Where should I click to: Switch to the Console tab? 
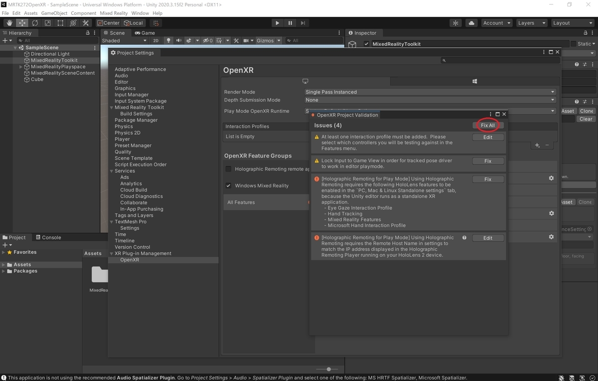pos(48,237)
